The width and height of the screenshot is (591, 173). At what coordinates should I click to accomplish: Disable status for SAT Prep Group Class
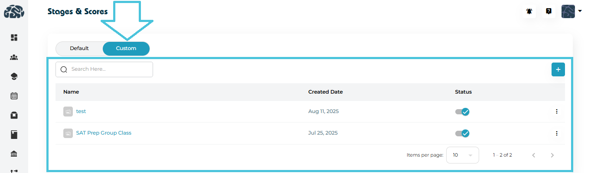pyautogui.click(x=462, y=133)
